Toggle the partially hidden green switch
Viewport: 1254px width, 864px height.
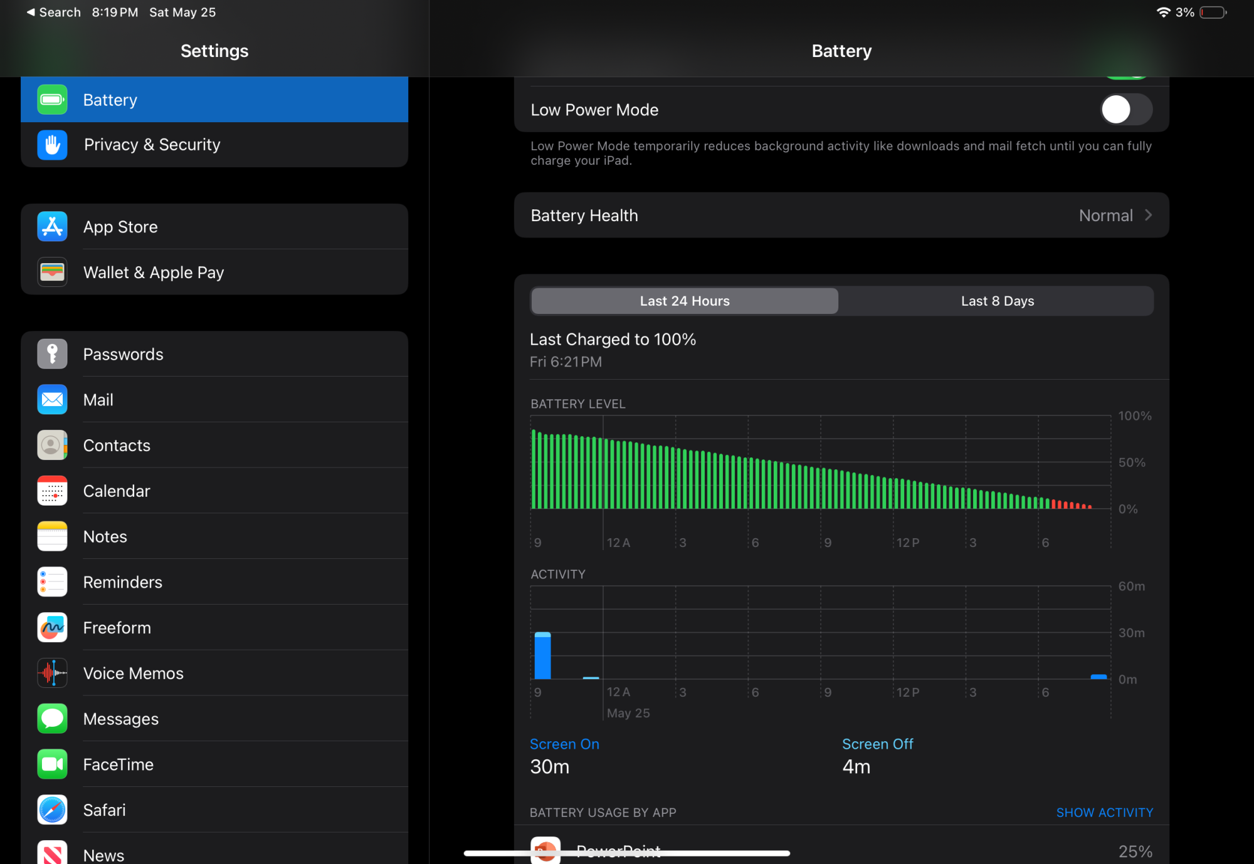coord(1125,78)
